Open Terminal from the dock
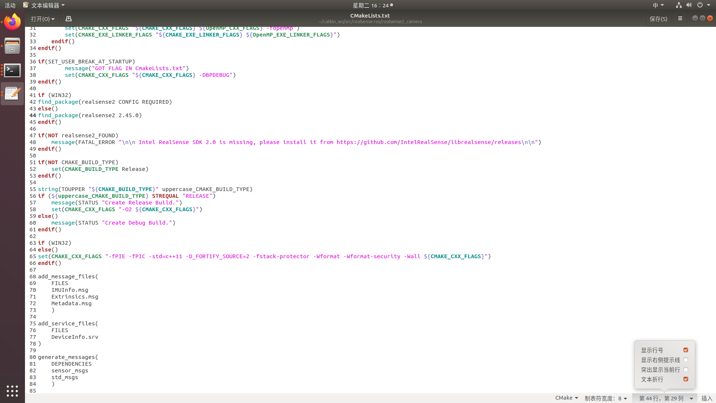Image resolution: width=716 pixels, height=403 pixels. 12,70
